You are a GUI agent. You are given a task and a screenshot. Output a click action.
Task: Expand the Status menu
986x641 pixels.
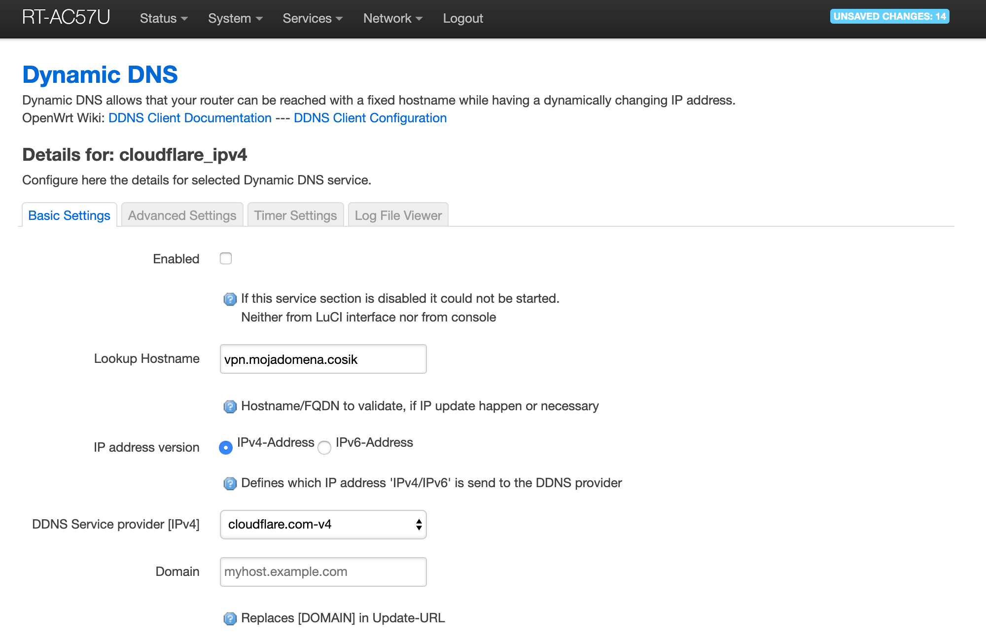pos(164,18)
